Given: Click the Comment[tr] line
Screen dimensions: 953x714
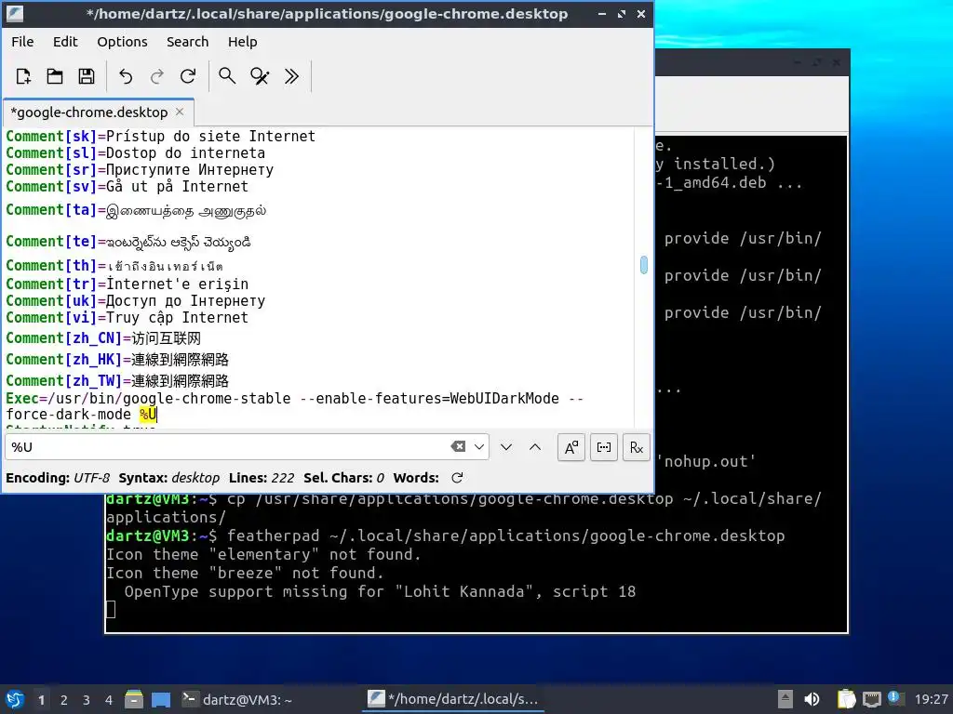Looking at the screenshot, I should [127, 284].
